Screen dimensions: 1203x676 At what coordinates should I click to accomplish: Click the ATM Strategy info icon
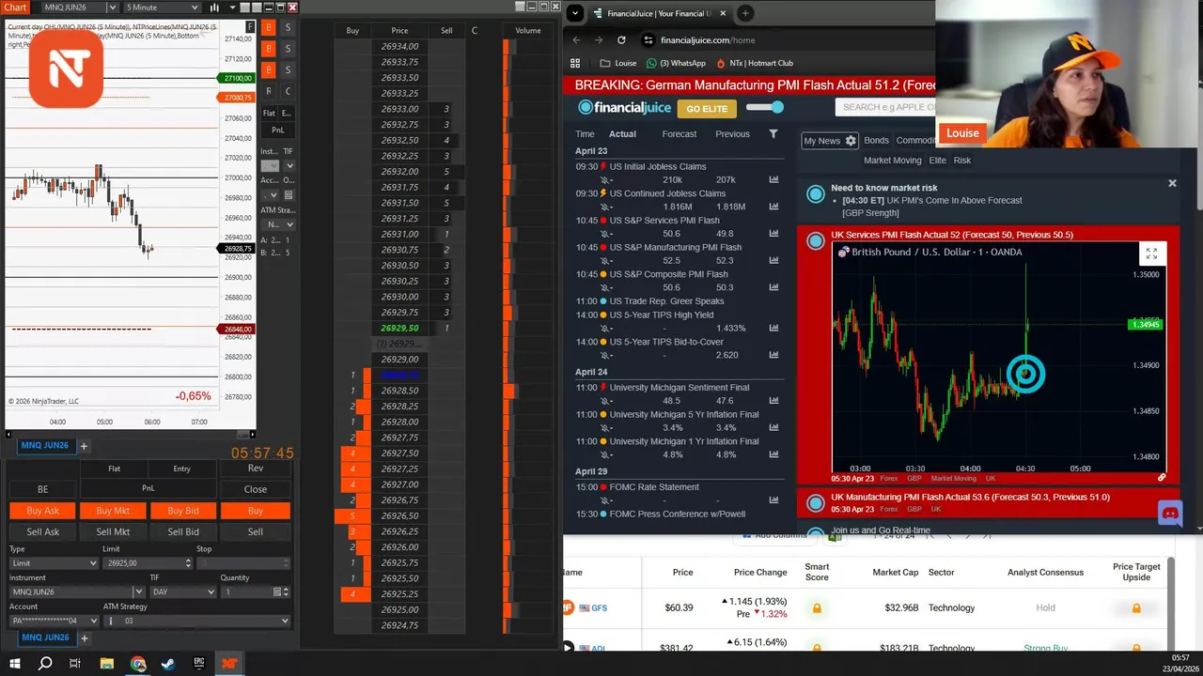tap(111, 621)
